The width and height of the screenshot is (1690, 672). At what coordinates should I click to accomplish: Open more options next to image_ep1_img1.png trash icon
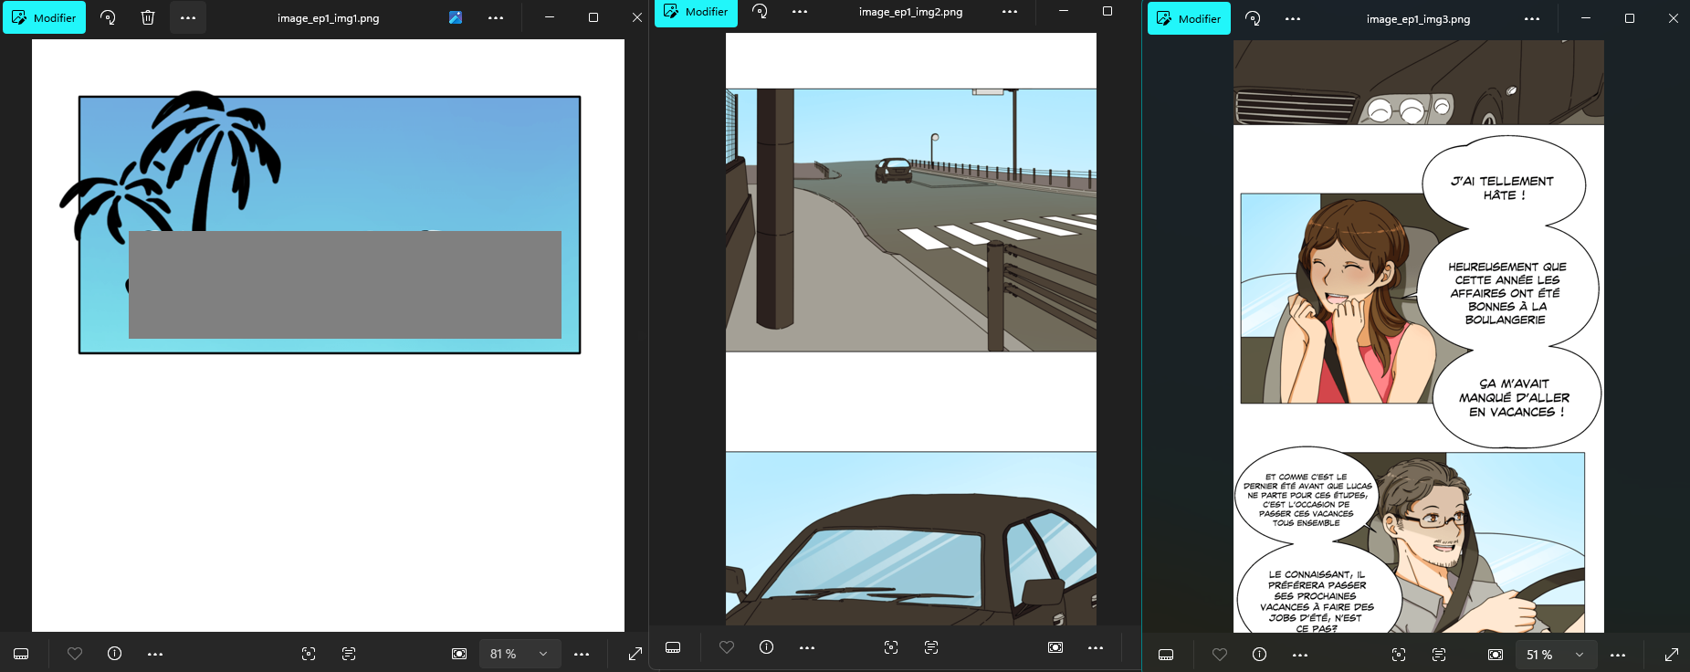(x=188, y=17)
